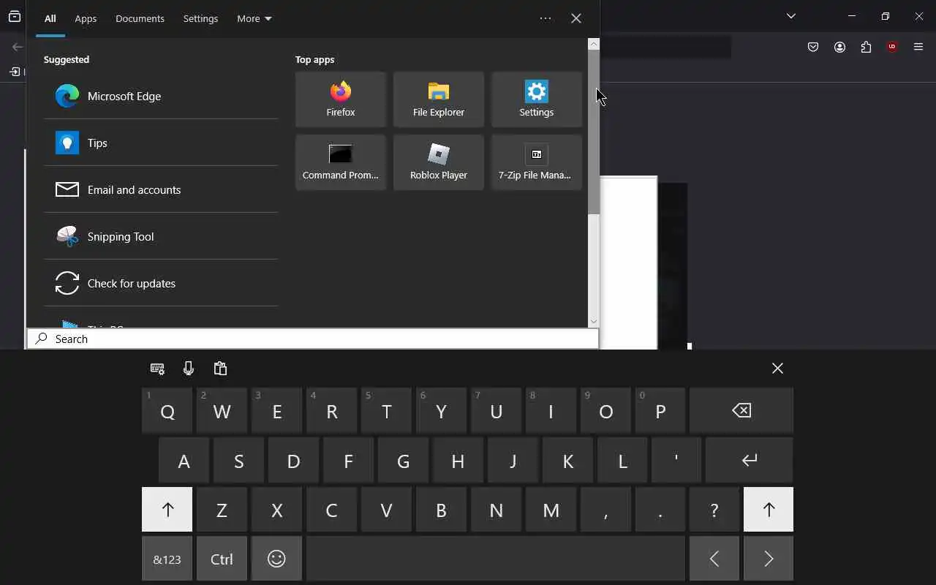The width and height of the screenshot is (936, 585).
Task: Tap the question mark key
Action: click(x=714, y=509)
